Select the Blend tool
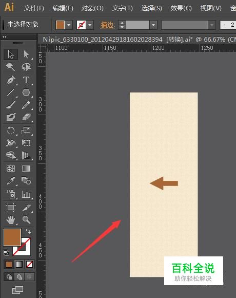The width and height of the screenshot is (236, 298). 26,181
